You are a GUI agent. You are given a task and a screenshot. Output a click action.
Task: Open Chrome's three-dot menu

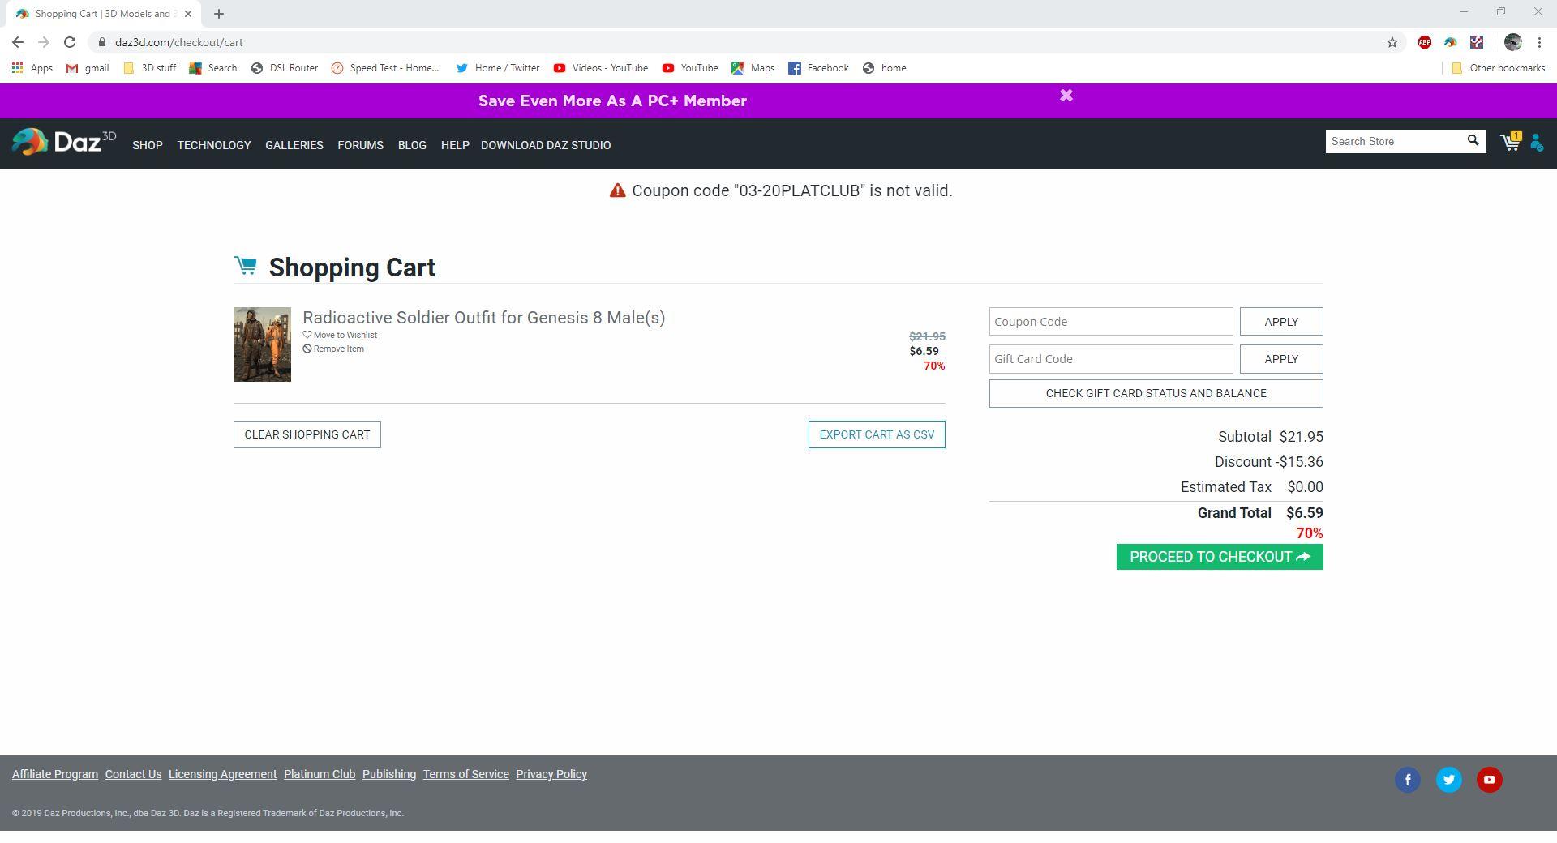[1539, 42]
